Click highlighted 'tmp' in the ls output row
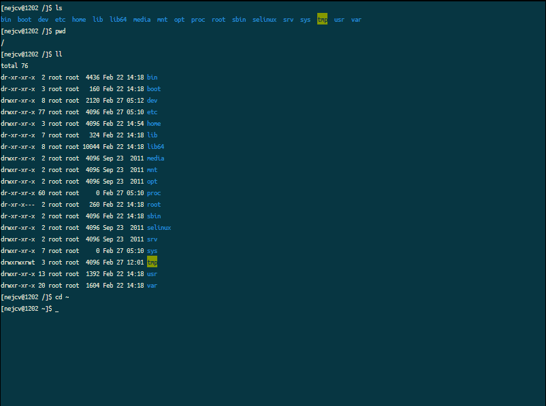 [322, 19]
